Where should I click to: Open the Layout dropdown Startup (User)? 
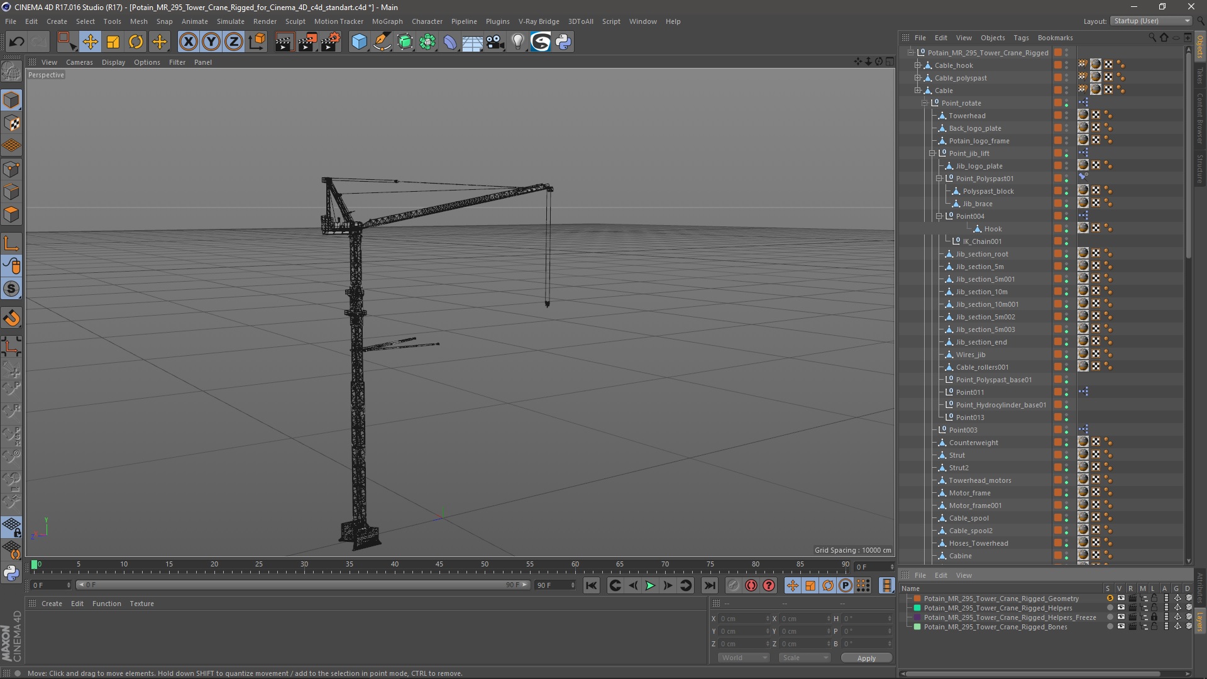point(1150,21)
